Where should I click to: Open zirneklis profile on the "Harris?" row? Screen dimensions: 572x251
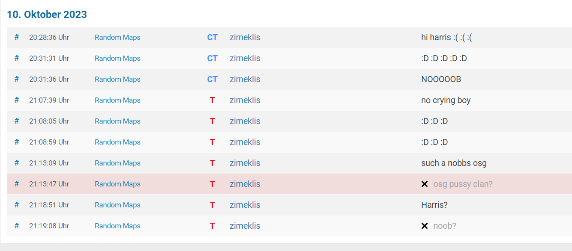[245, 205]
